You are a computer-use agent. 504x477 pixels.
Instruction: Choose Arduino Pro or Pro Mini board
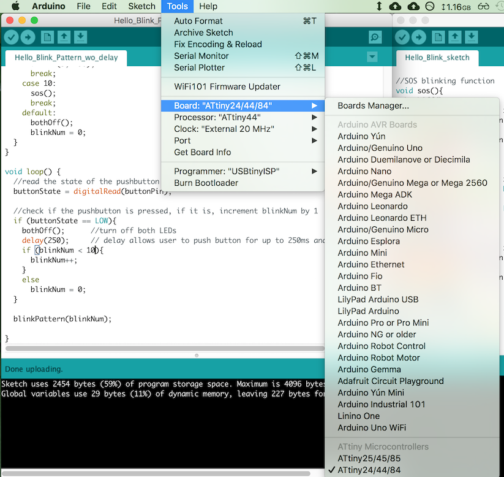point(412,323)
